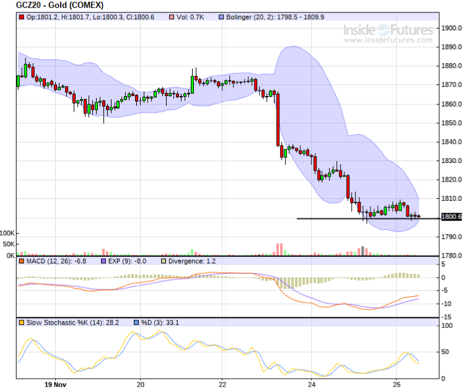
Task: Click the Bollinger range value 1798.5 - 1809.9
Action: point(299,16)
